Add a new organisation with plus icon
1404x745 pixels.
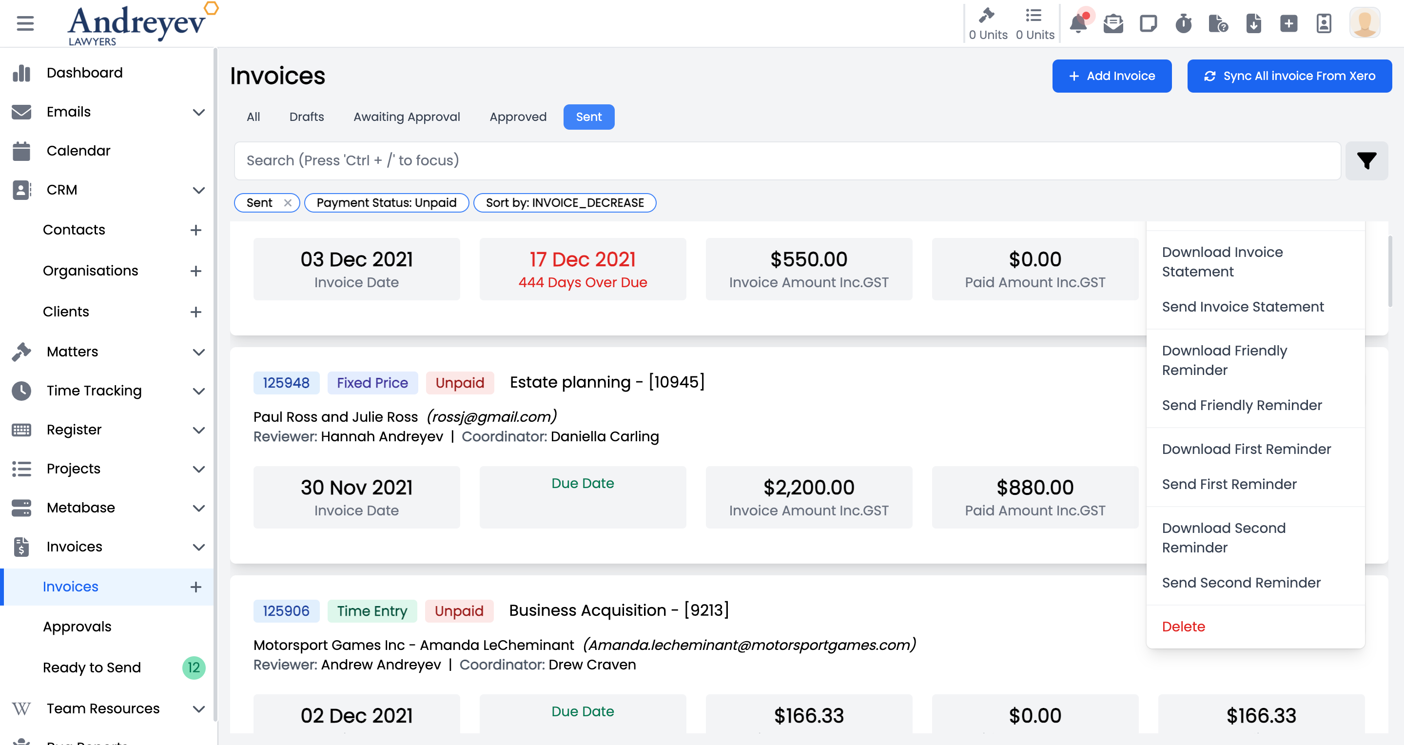tap(195, 271)
